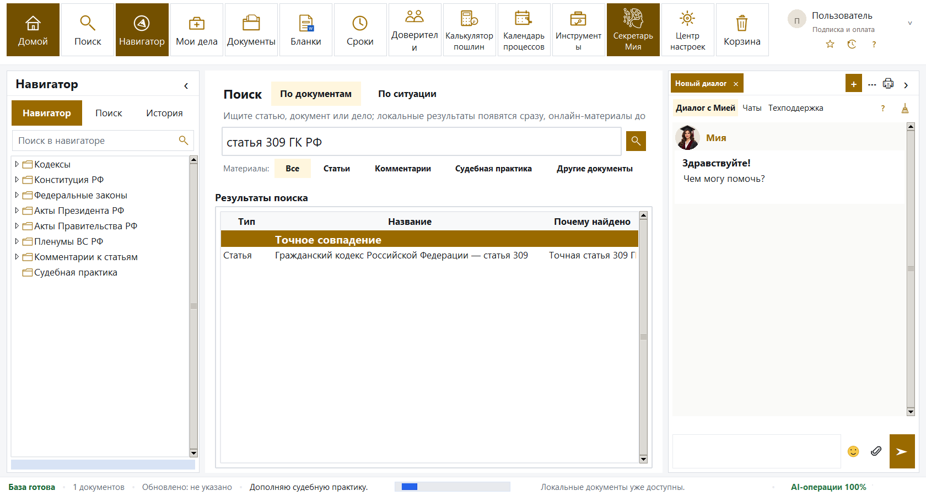Filter materials by Судебная практика
Screen dimensions: 926x496
[493, 169]
